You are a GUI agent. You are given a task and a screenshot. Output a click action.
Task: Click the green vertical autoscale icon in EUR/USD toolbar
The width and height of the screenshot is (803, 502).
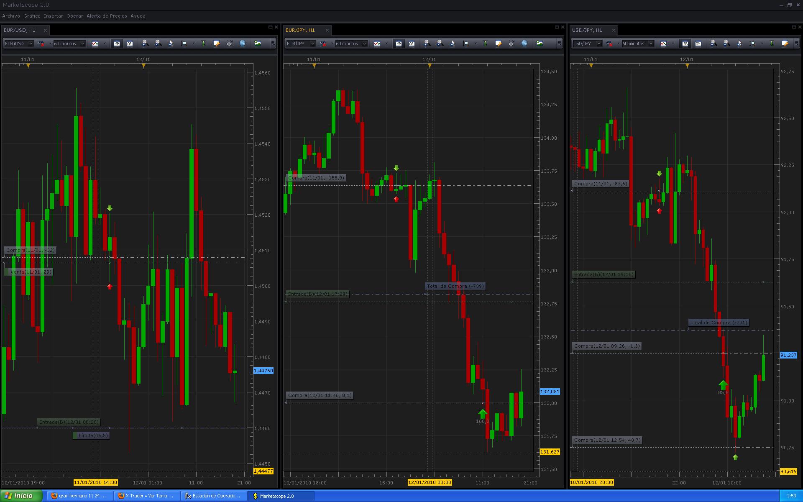pyautogui.click(x=203, y=44)
